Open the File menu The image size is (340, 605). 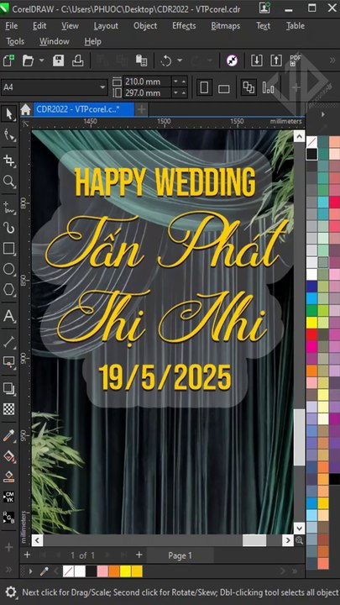click(x=11, y=26)
